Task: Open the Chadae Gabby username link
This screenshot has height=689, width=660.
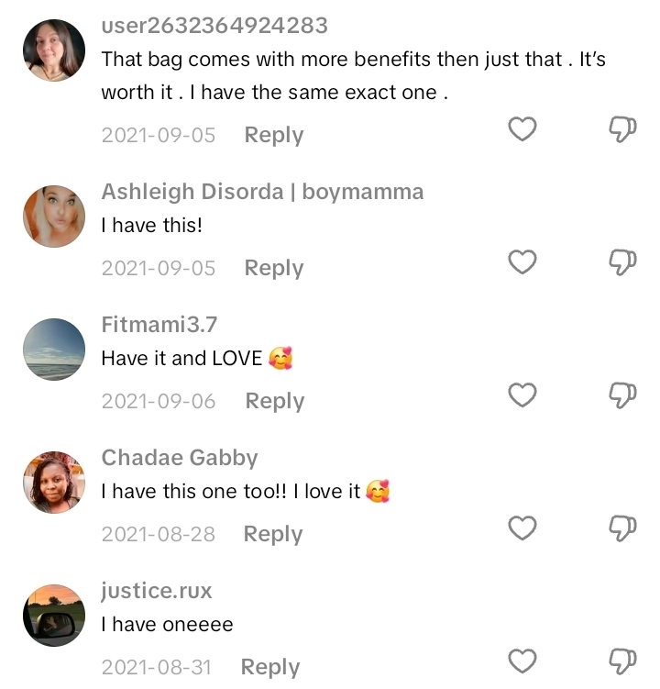Action: [179, 458]
